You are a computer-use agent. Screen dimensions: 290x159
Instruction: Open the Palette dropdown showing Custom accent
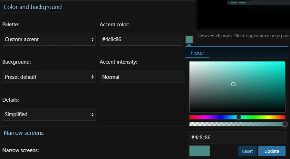tap(49, 39)
